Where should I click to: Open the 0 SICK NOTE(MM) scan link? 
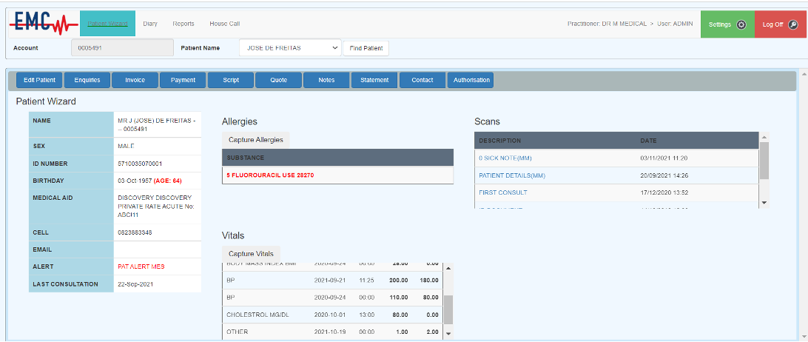tap(506, 158)
